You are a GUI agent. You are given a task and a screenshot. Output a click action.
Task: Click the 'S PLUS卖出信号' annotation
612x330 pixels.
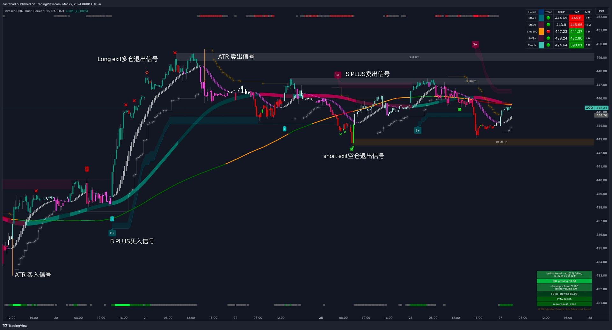click(x=368, y=74)
